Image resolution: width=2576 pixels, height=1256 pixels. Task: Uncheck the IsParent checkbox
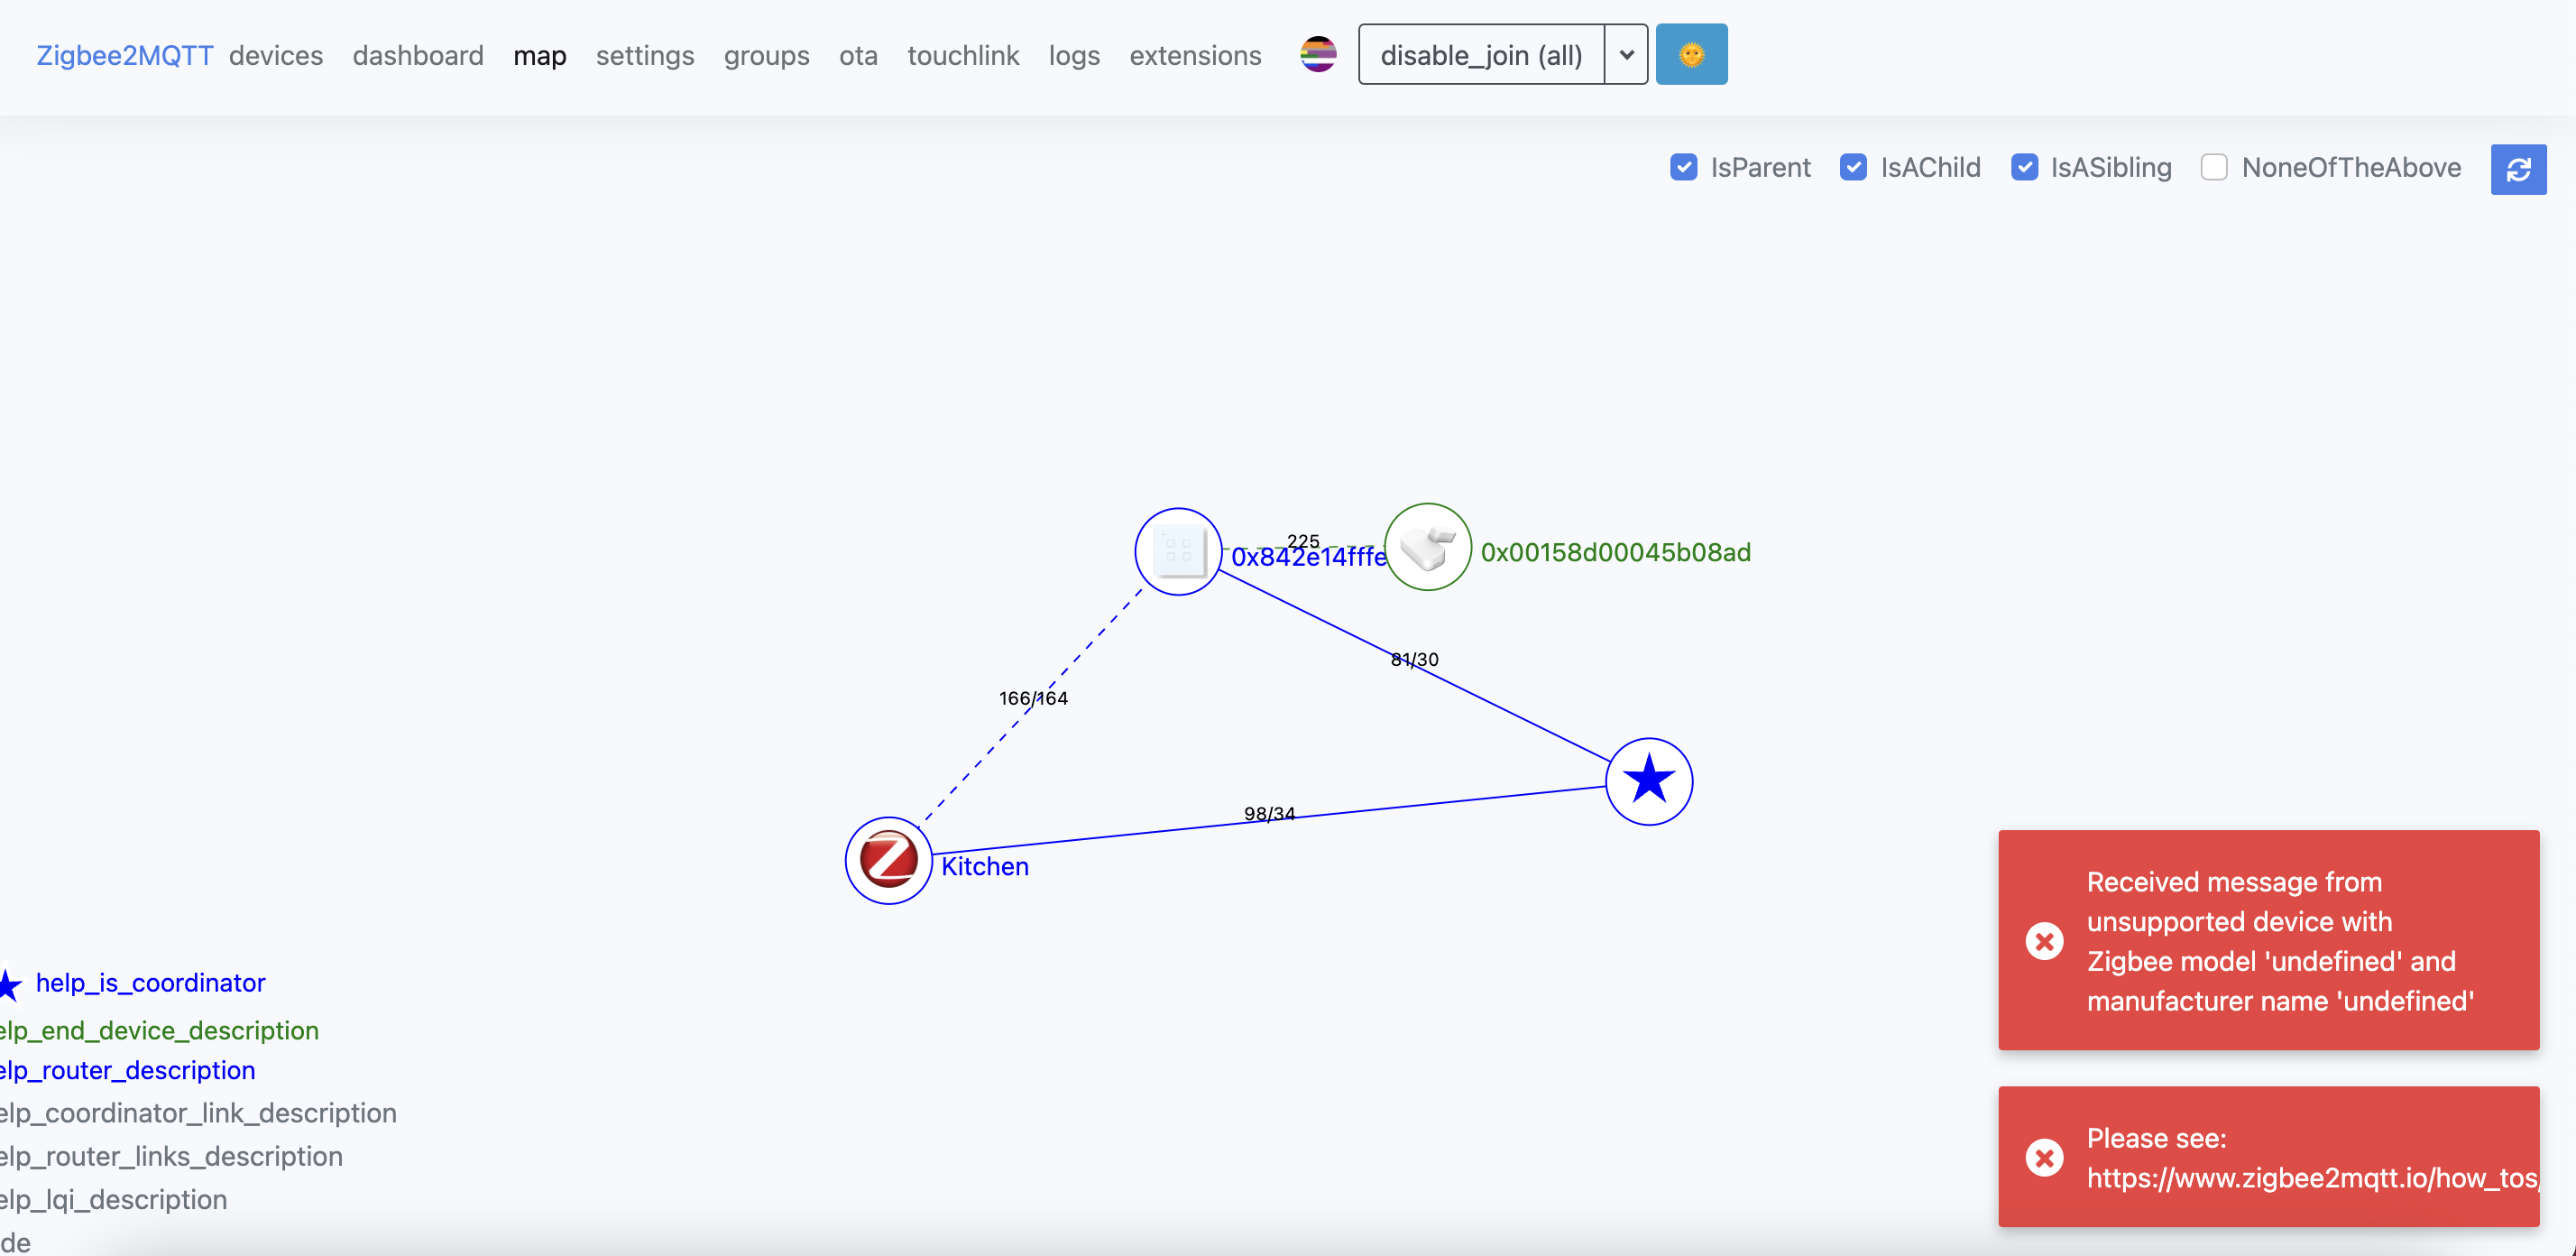(x=1684, y=167)
